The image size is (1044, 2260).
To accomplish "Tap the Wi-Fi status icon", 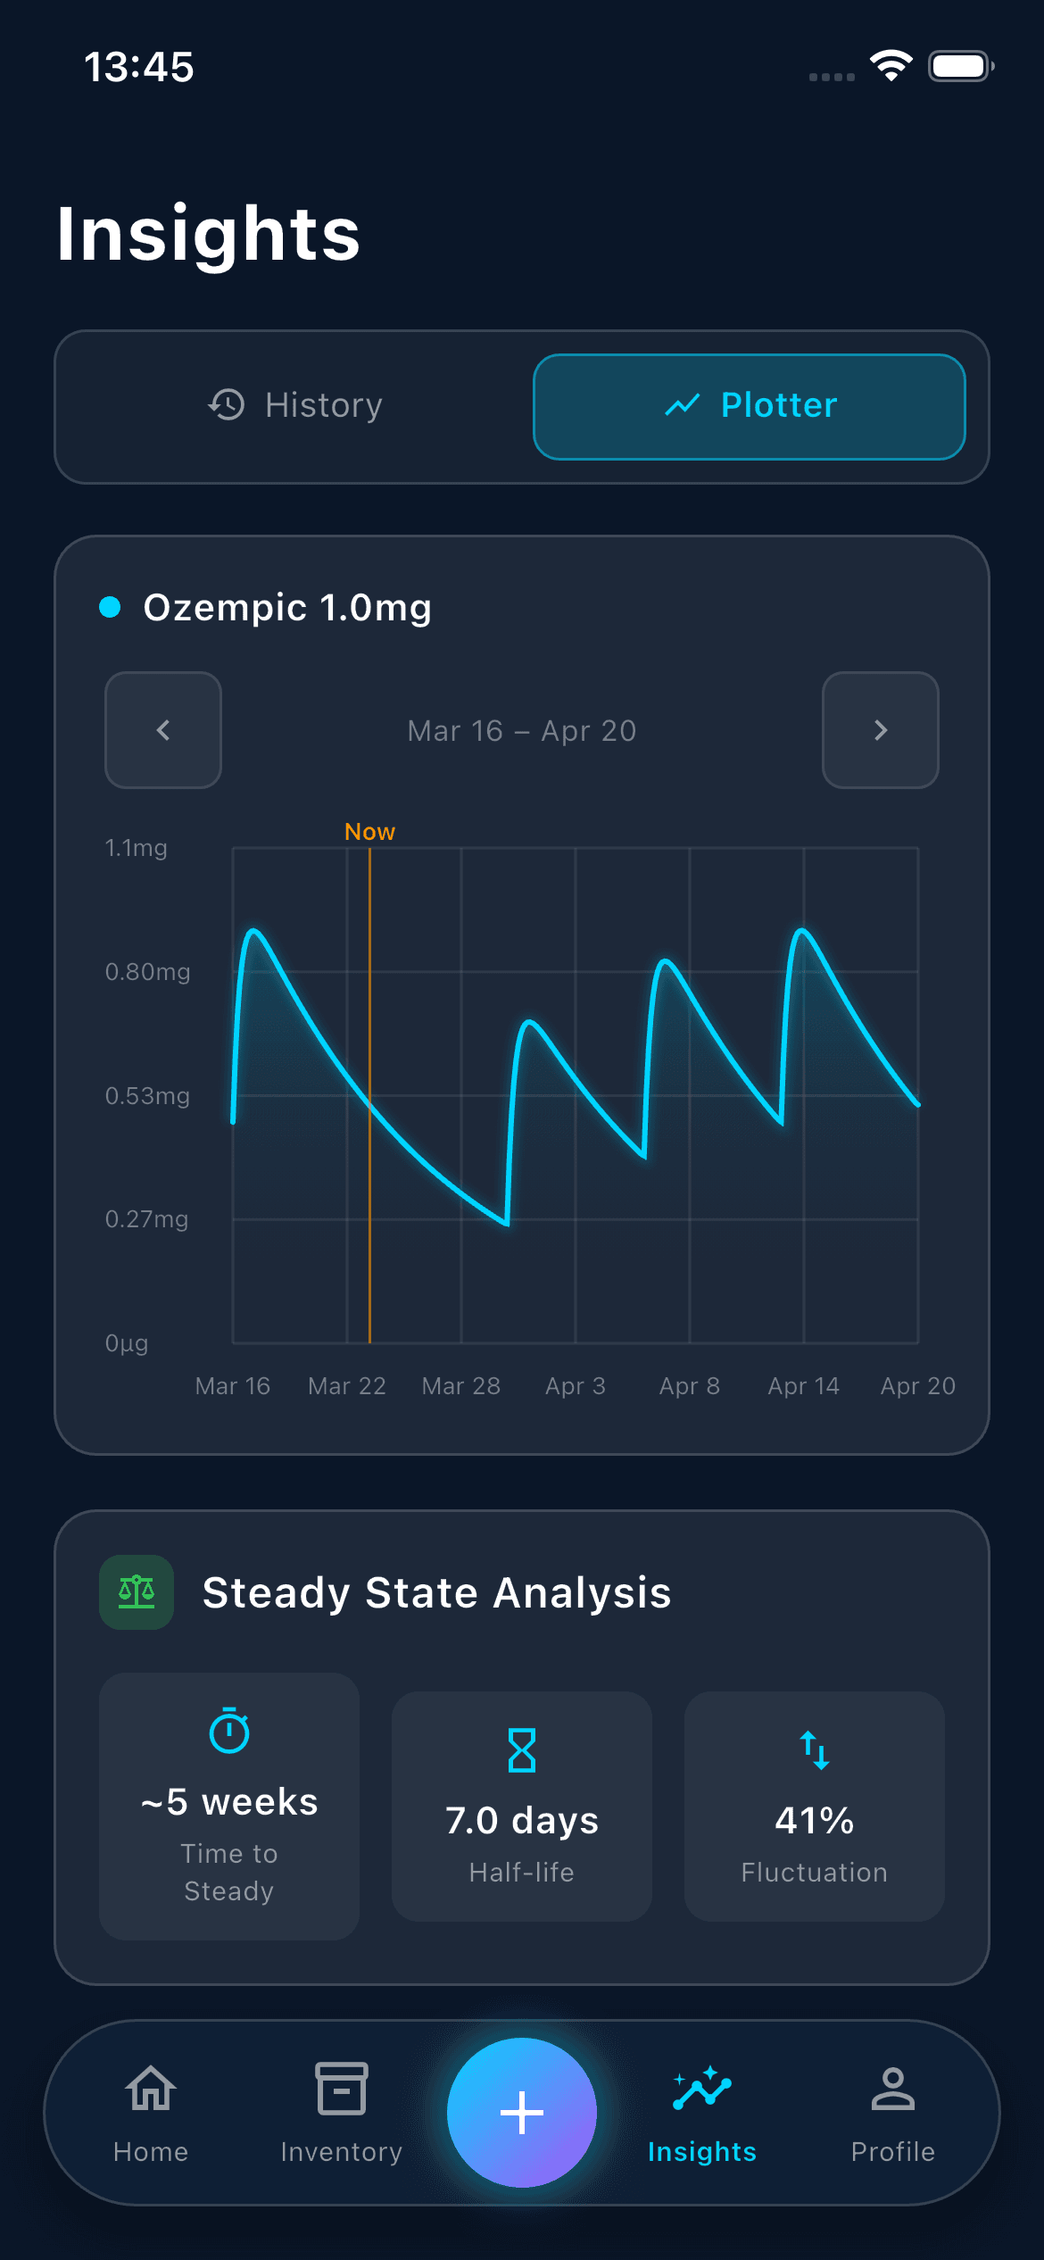I will click(x=891, y=66).
